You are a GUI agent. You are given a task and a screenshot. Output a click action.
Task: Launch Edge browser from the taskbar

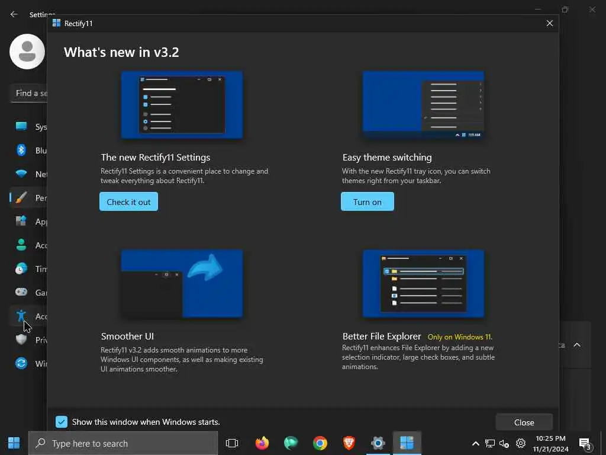point(291,443)
